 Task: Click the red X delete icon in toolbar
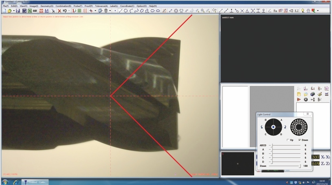point(59,11)
